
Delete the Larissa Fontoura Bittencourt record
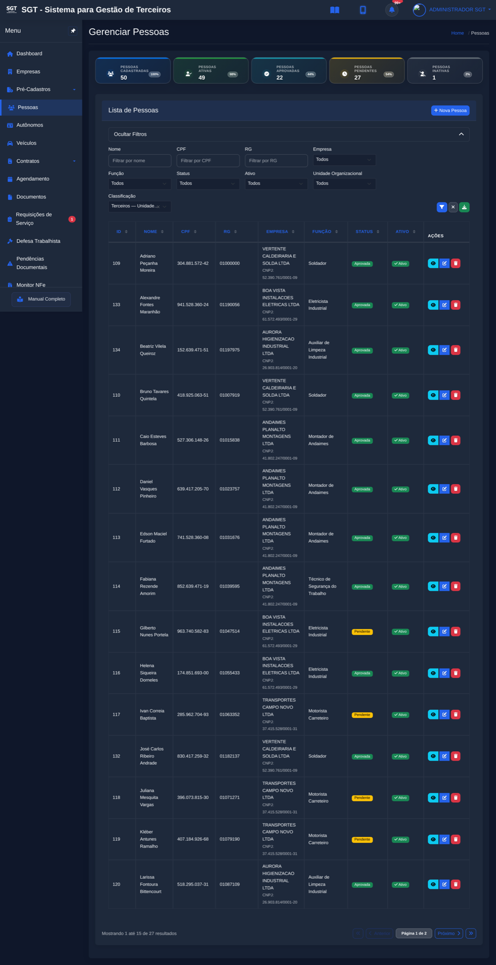456,885
